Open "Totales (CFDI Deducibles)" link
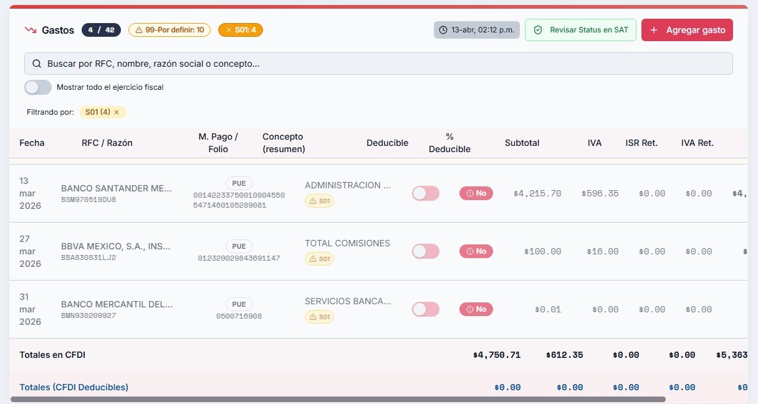This screenshot has width=758, height=404. click(74, 387)
